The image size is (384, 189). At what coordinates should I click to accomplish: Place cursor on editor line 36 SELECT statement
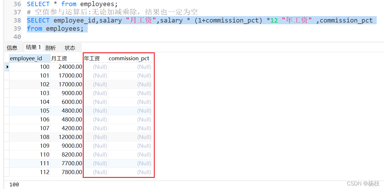[72, 4]
